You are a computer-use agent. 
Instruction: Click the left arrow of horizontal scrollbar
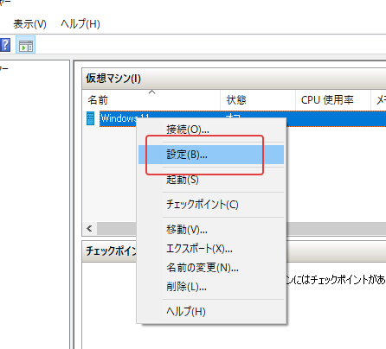(89, 229)
